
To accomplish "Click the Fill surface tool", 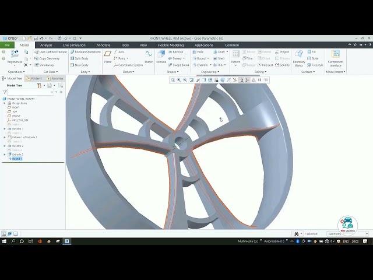I will pyautogui.click(x=311, y=52).
